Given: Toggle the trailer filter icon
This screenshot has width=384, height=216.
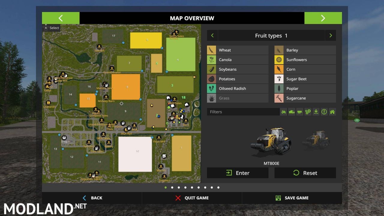Looking at the screenshot, I should pos(300,112).
